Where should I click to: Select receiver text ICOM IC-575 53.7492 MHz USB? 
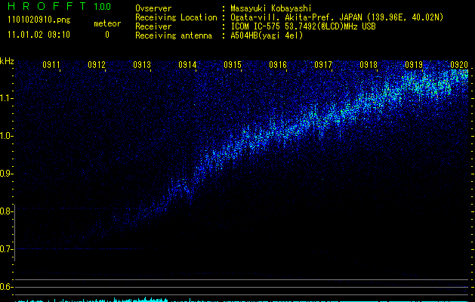[x=303, y=26]
